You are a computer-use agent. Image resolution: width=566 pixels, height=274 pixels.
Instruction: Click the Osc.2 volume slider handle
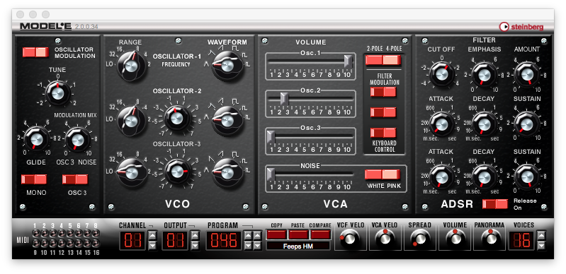tap(285, 98)
